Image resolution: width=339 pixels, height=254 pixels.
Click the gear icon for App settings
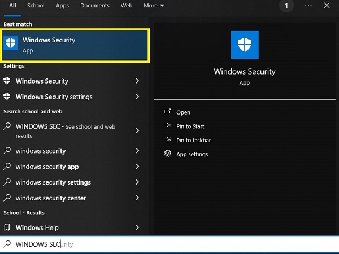168,154
